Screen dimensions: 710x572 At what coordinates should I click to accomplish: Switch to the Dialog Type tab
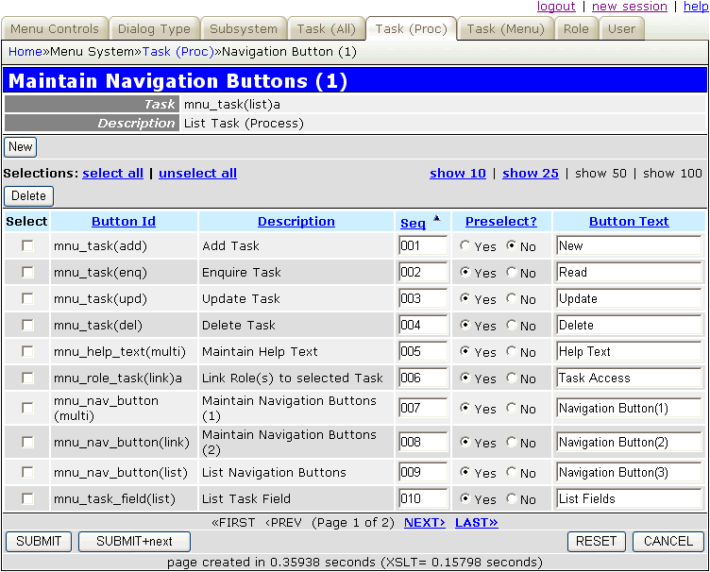[x=155, y=29]
